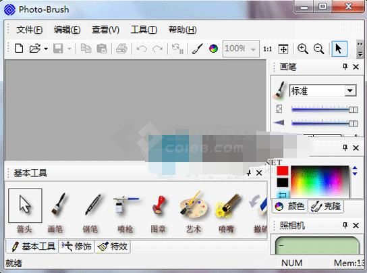The width and height of the screenshot is (367, 273).
Task: Switch to the 克隆 tab
Action: pos(326,206)
